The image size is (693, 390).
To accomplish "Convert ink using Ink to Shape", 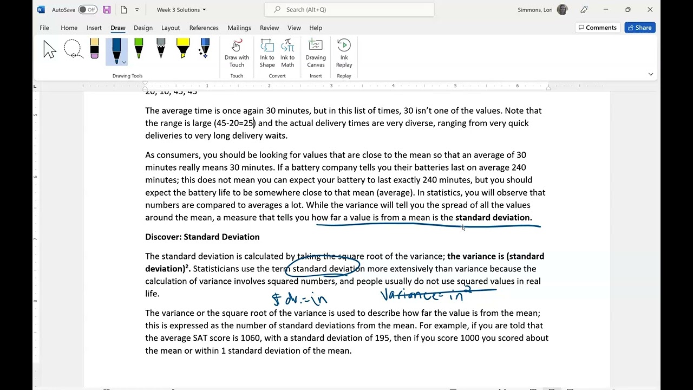I will (267, 53).
